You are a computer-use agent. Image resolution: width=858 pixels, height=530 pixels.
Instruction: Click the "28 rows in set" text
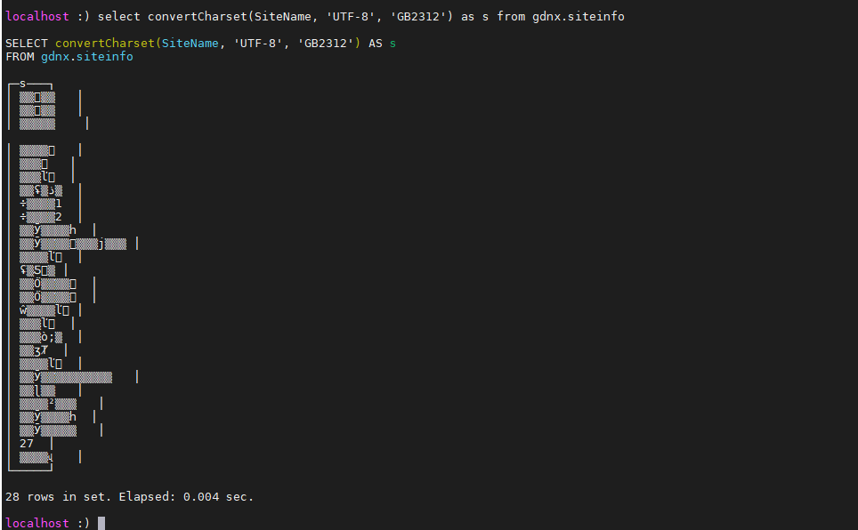coord(58,496)
